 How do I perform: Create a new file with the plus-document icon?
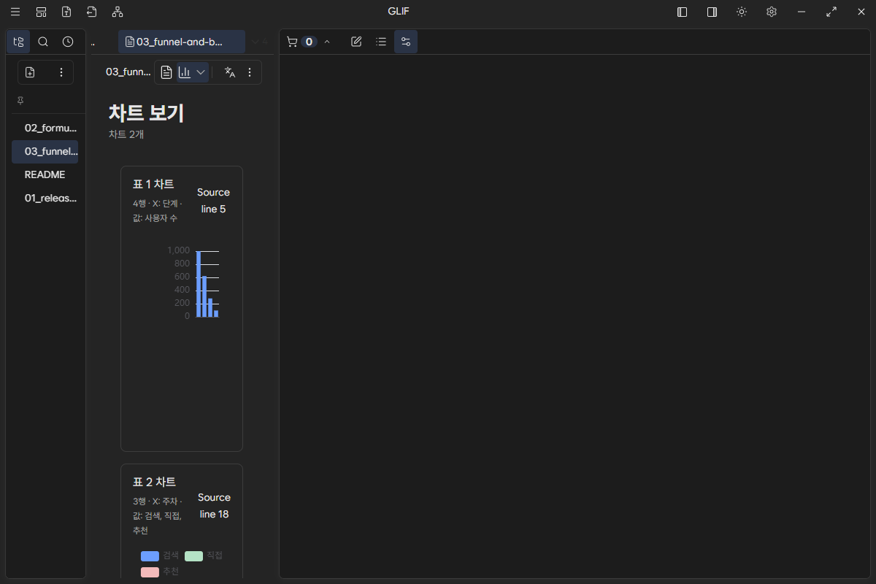[30, 72]
